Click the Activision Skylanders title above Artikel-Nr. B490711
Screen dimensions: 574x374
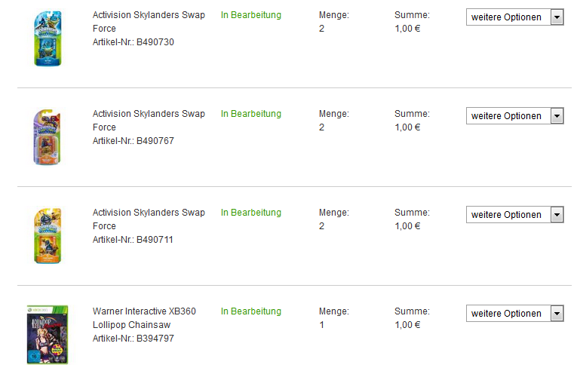point(149,219)
